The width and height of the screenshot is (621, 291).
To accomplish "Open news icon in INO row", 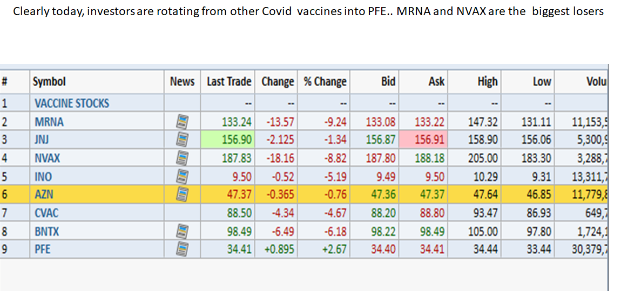I will pyautogui.click(x=182, y=177).
